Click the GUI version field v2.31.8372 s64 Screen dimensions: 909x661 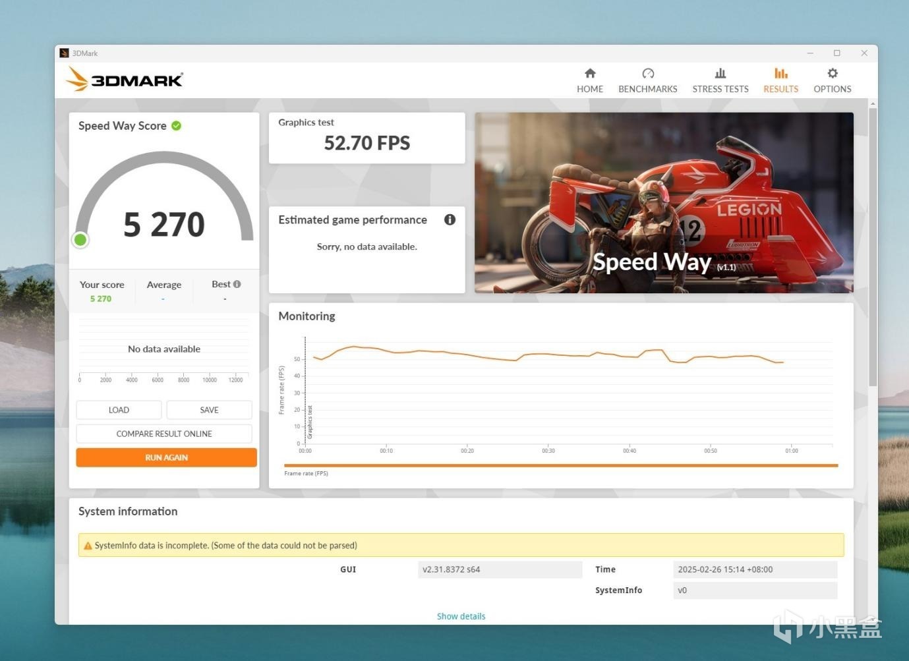pyautogui.click(x=500, y=569)
